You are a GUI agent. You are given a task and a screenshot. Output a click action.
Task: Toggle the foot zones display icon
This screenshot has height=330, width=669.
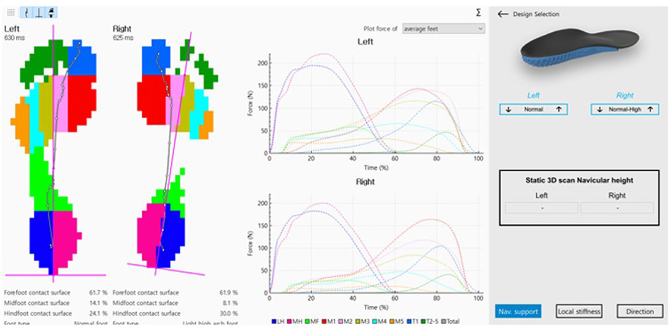pyautogui.click(x=51, y=12)
